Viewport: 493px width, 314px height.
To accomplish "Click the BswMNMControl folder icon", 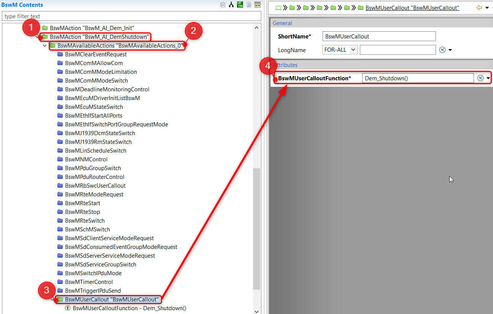I will coord(60,159).
